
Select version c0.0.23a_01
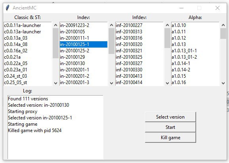28,70
